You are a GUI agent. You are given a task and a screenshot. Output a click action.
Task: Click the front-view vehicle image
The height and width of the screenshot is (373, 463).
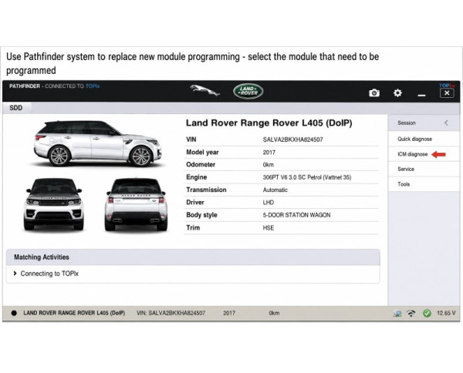(53, 204)
